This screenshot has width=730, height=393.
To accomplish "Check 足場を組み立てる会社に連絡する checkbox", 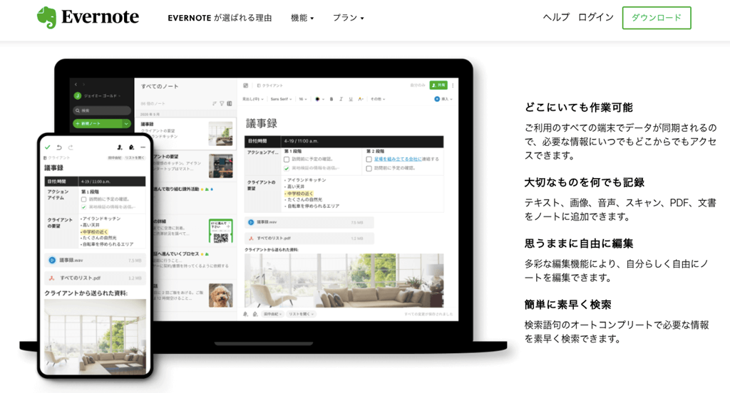I will pos(369,159).
